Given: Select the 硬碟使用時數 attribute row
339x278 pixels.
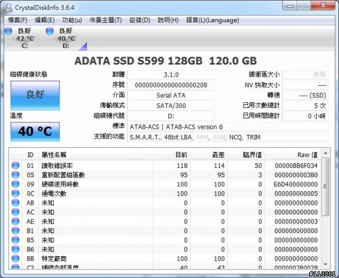Looking at the screenshot, I should point(165,184).
